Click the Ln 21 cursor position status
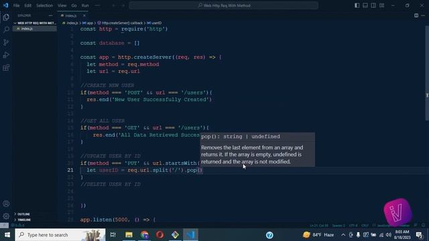Viewport: 429px width, 241px height. click(319, 226)
